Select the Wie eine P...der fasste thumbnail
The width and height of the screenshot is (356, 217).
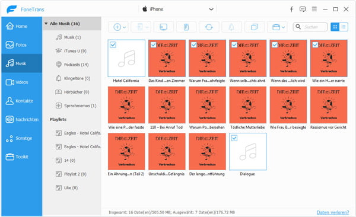point(126,105)
